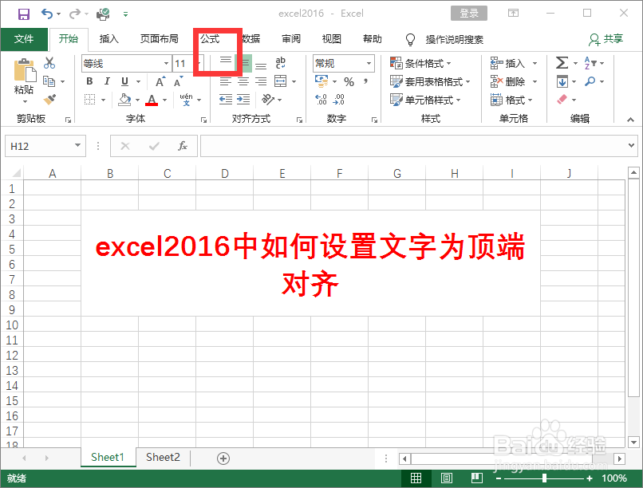Screen dimensions: 643x488
Task: Click the phonetic guide wén icon
Action: 186,99
